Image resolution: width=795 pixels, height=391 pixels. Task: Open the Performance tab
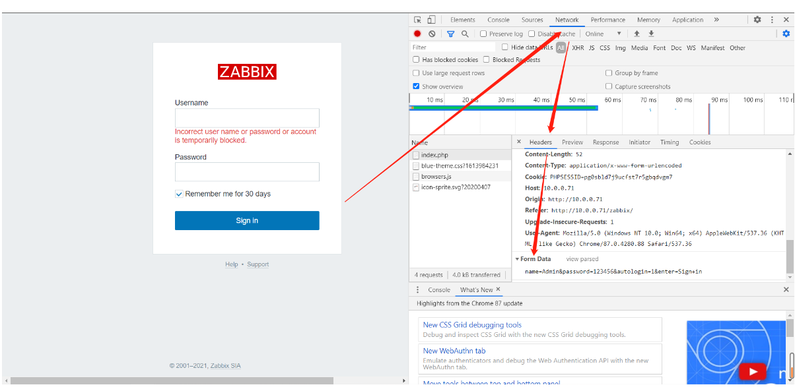point(608,20)
